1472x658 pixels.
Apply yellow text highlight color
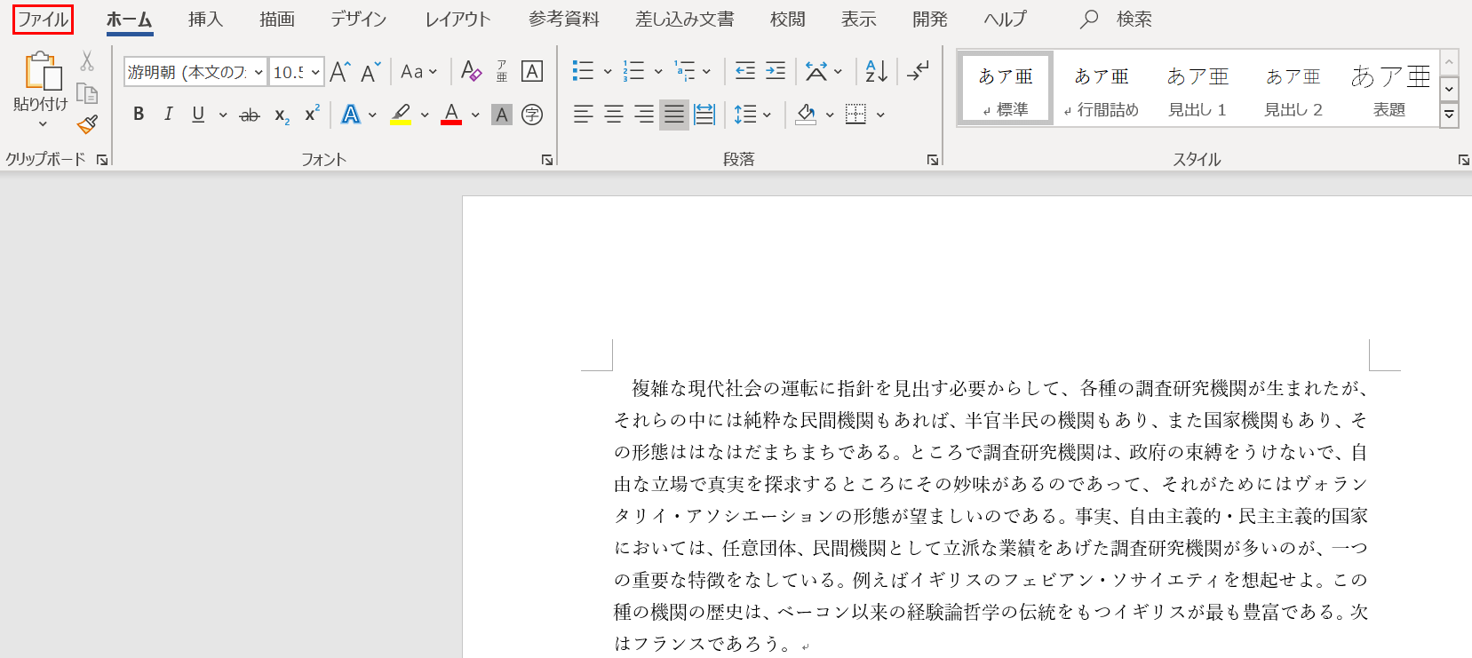pos(401,115)
